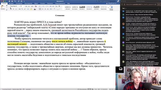This screenshot has width=161, height=90.
Task: Apply the font color A swatch
Action: point(35,9)
